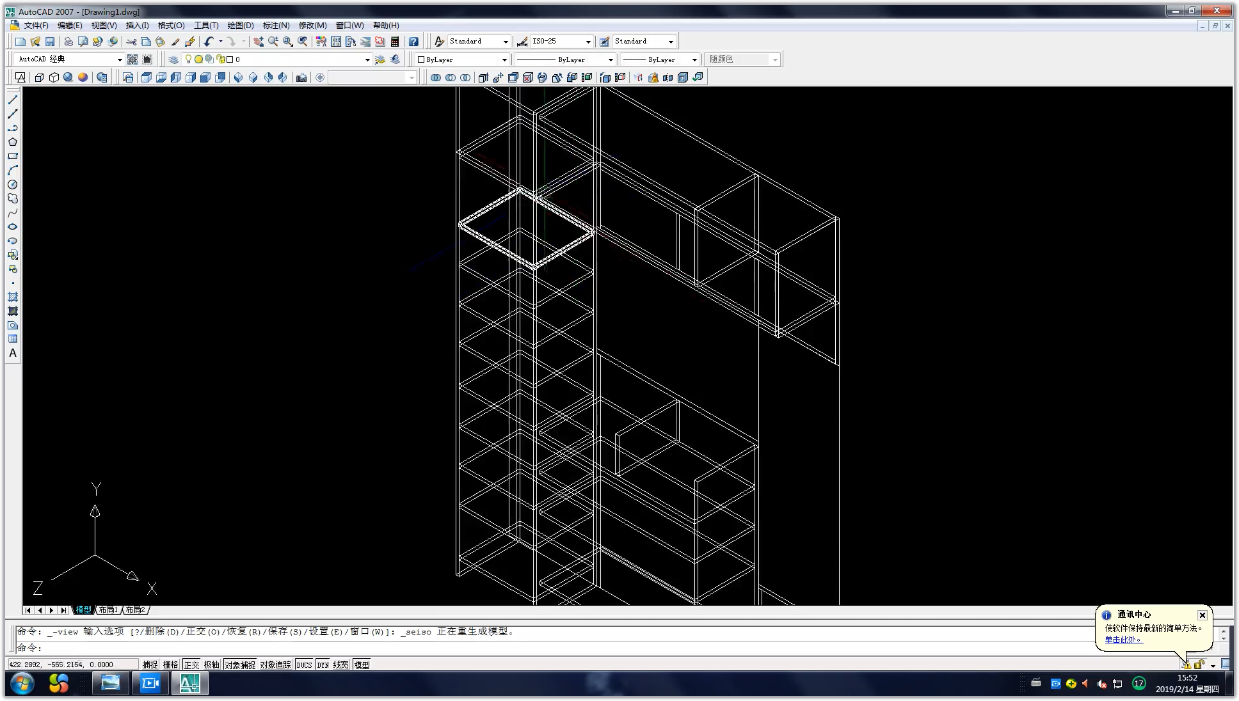Toggle 对象捕捉 object snap in status bar

pyautogui.click(x=240, y=665)
